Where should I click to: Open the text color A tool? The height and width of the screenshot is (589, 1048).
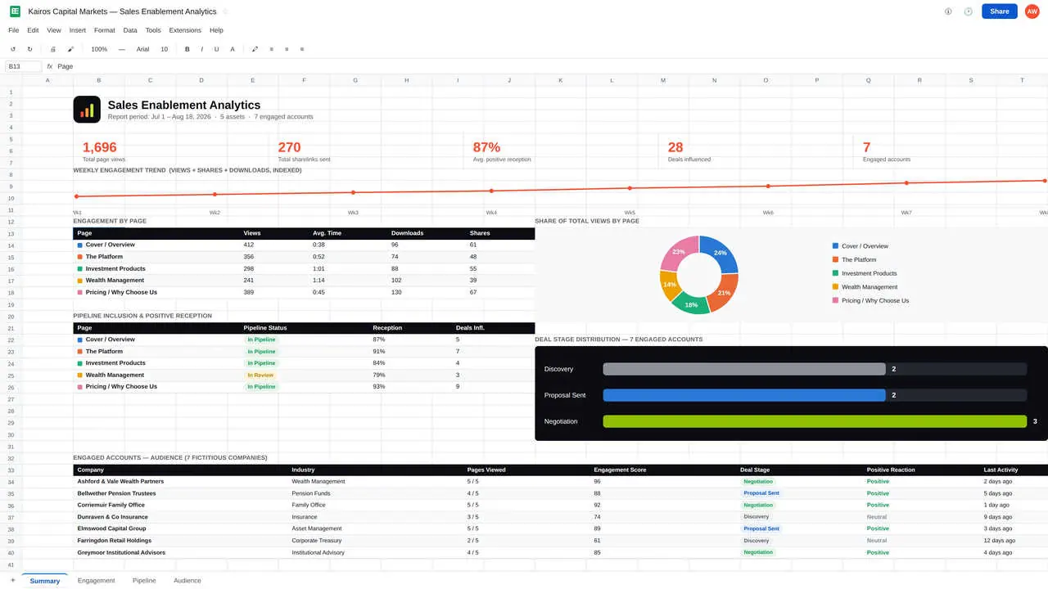click(233, 49)
